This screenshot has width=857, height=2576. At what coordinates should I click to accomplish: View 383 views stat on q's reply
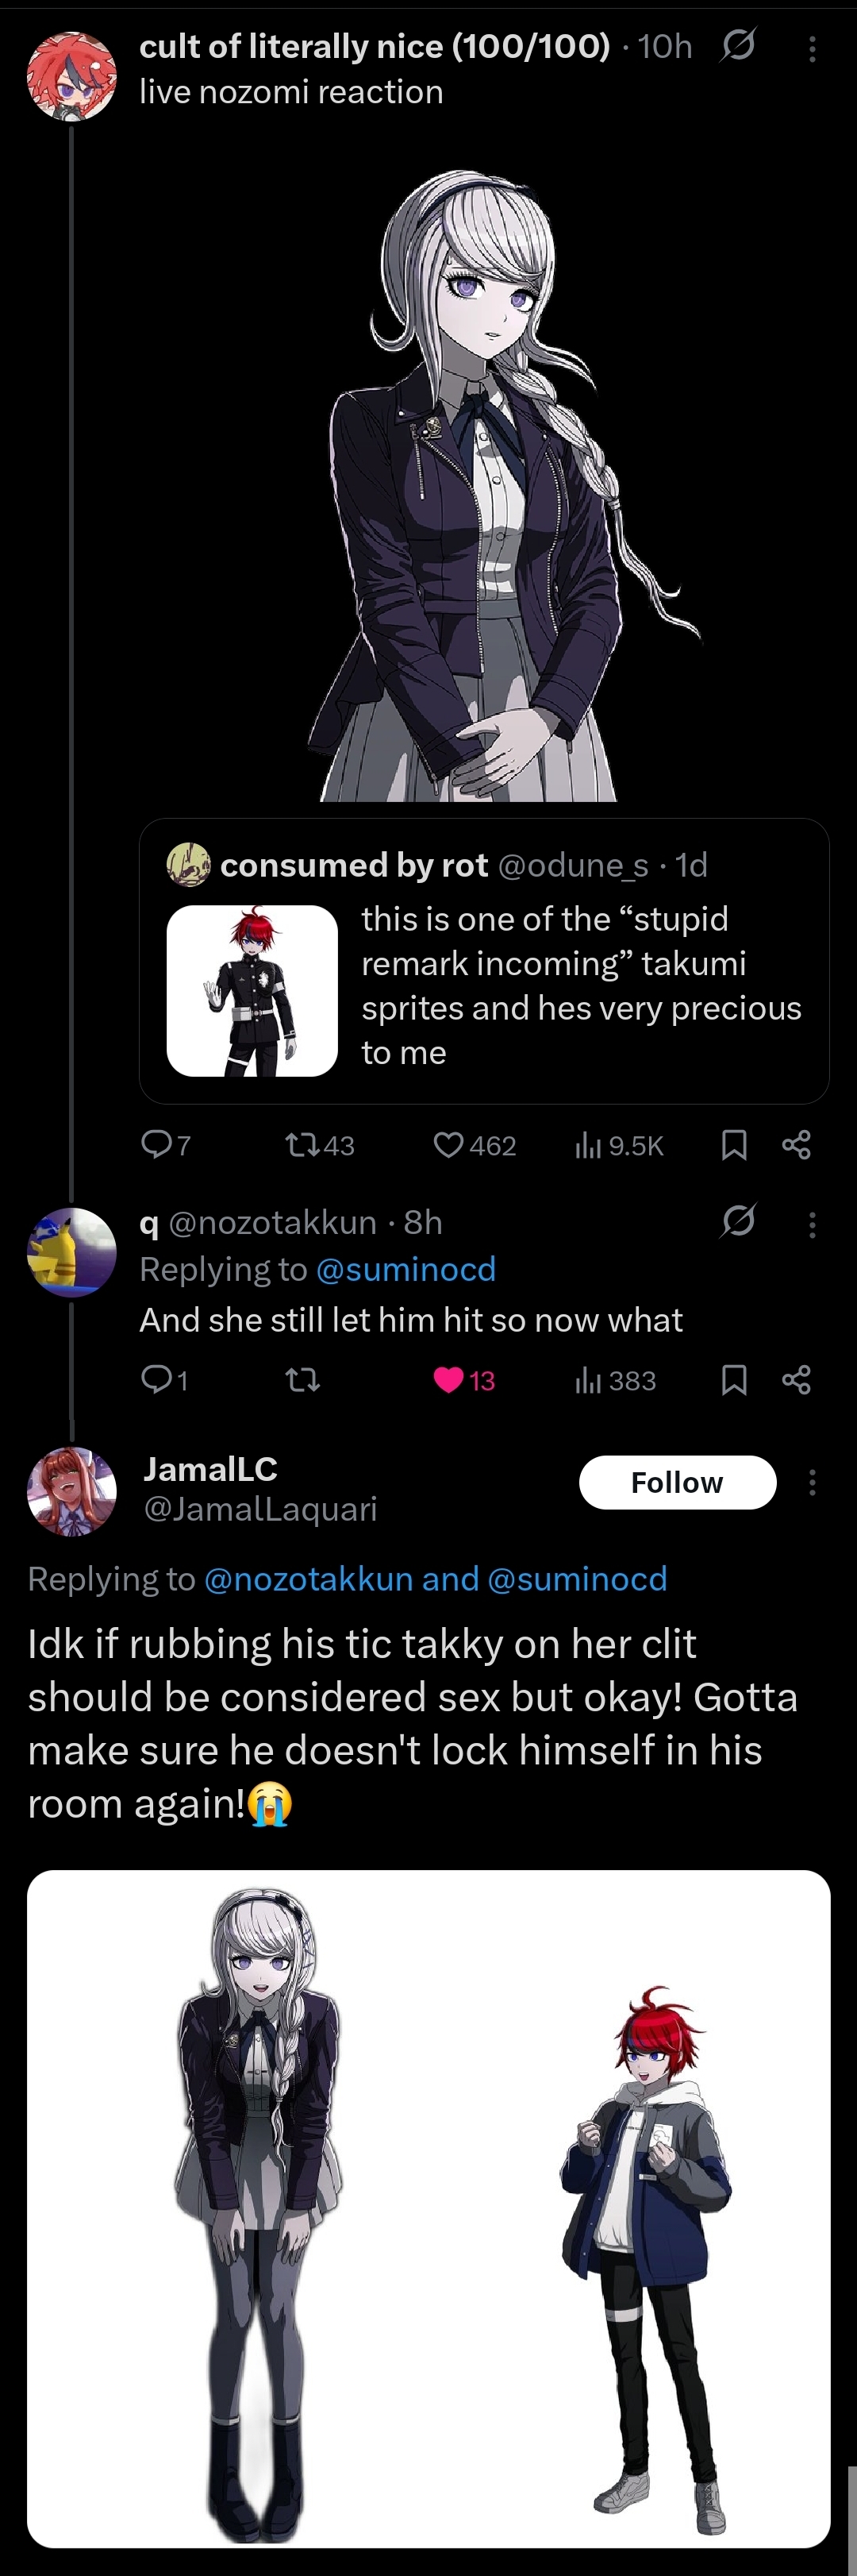pos(615,1380)
